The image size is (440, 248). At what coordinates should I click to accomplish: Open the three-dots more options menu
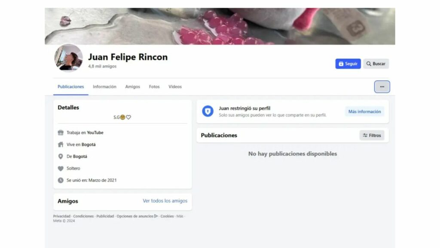tap(382, 87)
